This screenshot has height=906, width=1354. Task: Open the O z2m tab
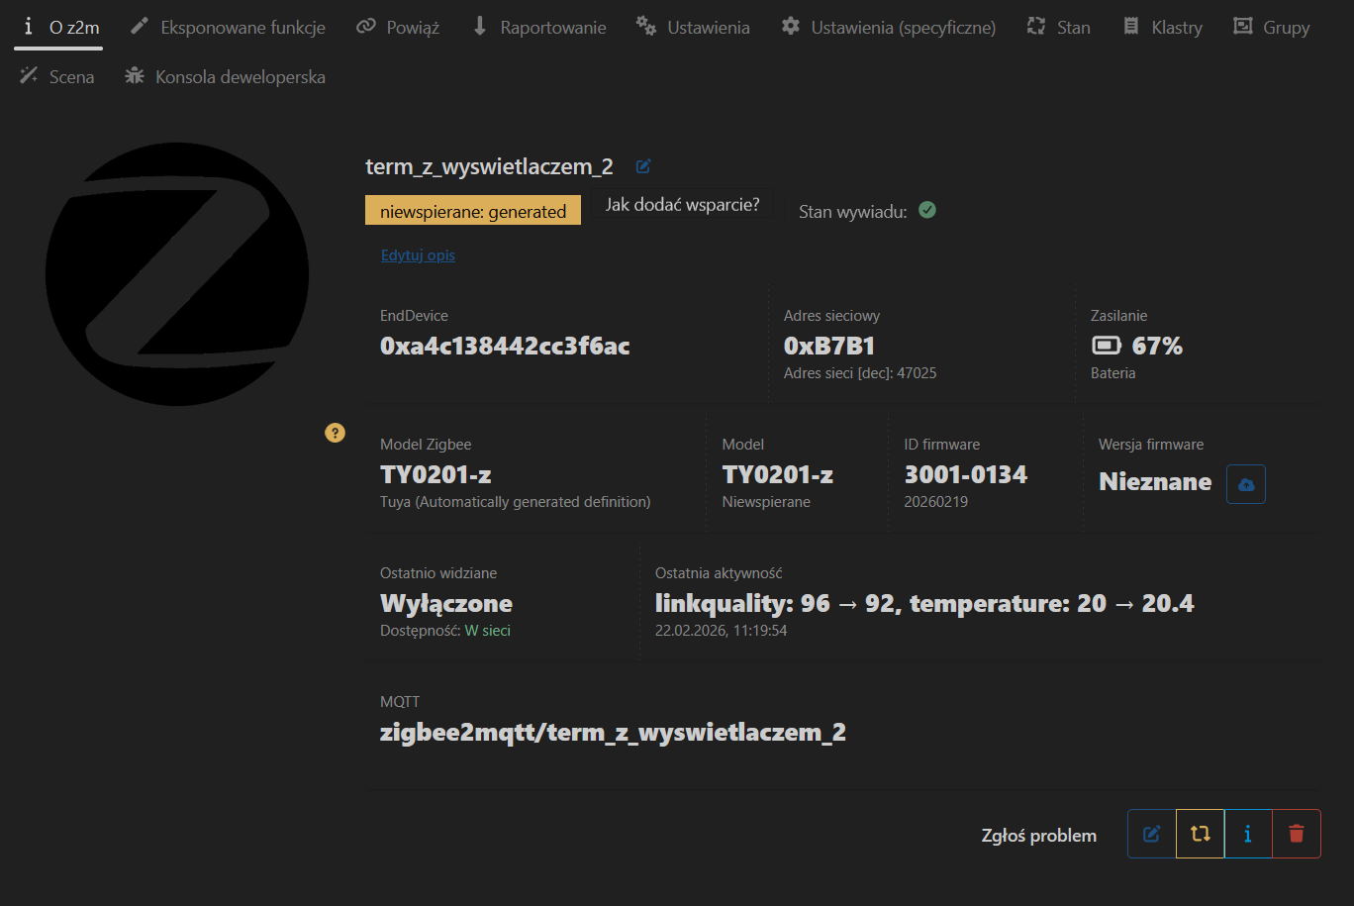[58, 28]
